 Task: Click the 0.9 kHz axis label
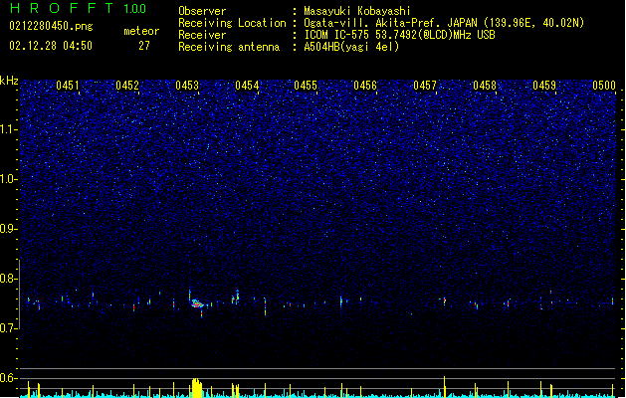pos(9,229)
